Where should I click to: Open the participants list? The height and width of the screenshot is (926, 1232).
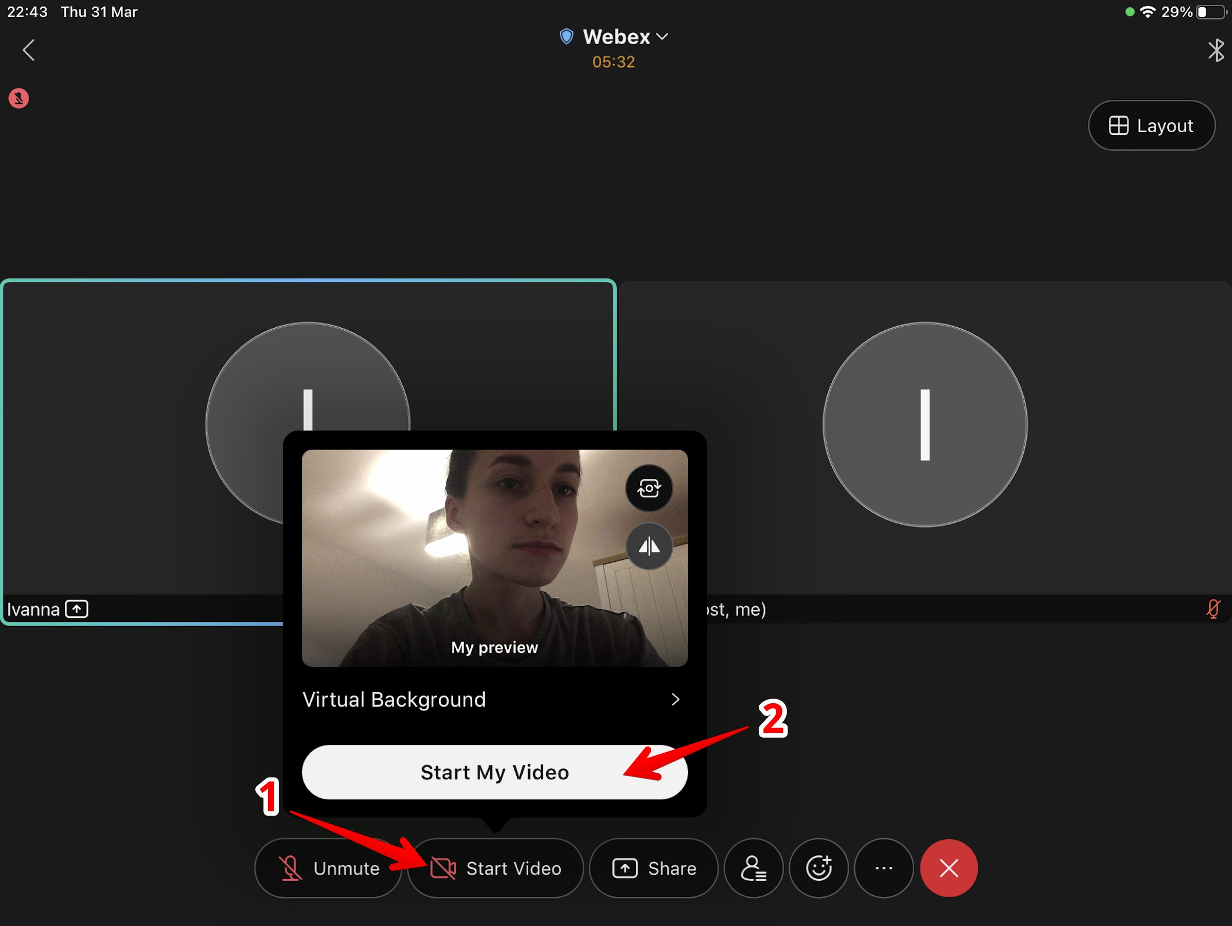(754, 868)
